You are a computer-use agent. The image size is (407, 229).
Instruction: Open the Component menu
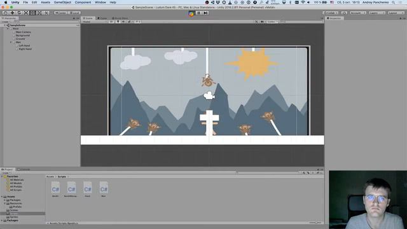(83, 3)
